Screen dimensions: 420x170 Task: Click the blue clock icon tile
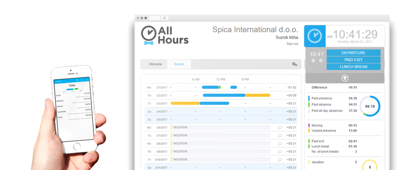pos(315,36)
